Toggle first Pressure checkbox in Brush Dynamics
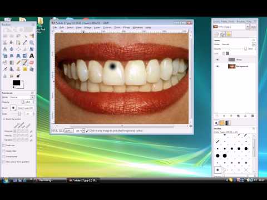Screen dimensions: 267x200 click(15, 131)
